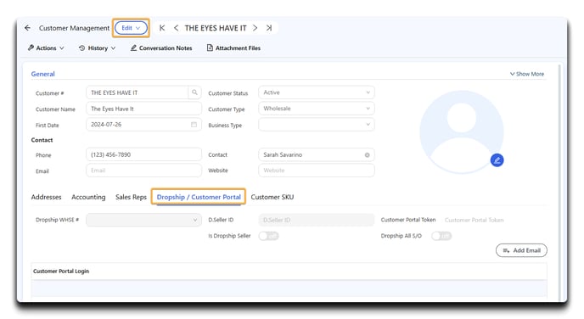Switch to the Sales Reps tab
This screenshot has width=584, height=319.
point(131,197)
